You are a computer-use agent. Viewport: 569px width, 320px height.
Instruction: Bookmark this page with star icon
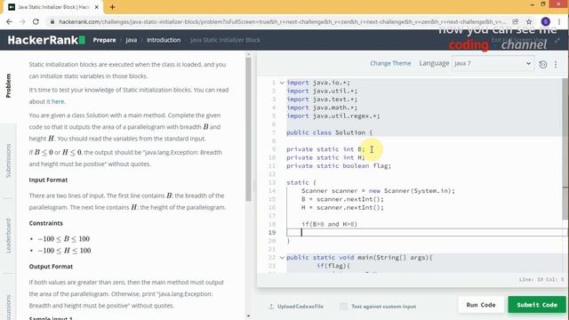click(x=529, y=21)
